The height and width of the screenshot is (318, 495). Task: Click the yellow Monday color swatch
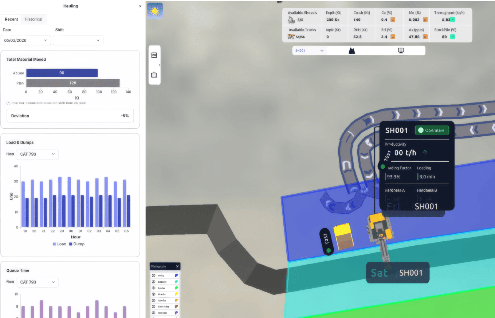click(x=177, y=294)
